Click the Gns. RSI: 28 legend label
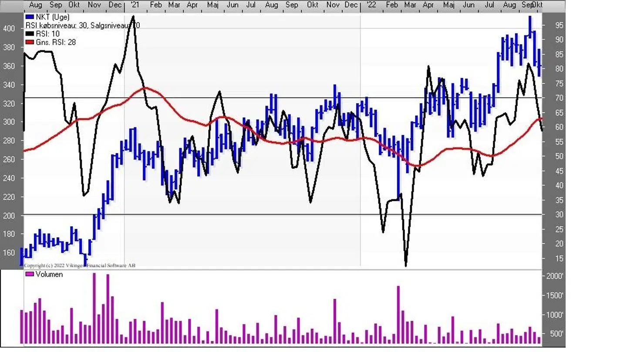 click(56, 42)
